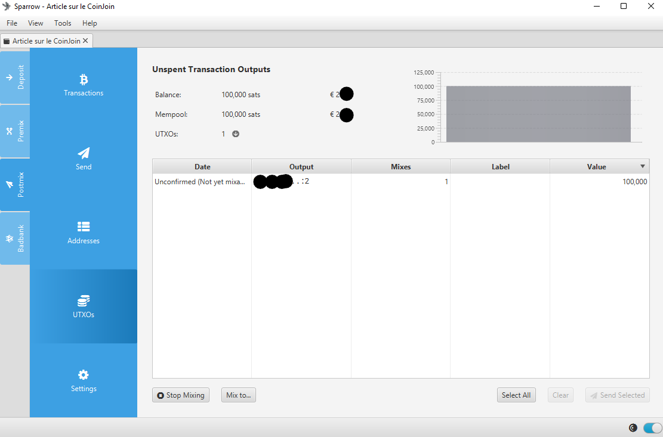Open the Tools menu
This screenshot has height=437, width=663.
tap(63, 23)
